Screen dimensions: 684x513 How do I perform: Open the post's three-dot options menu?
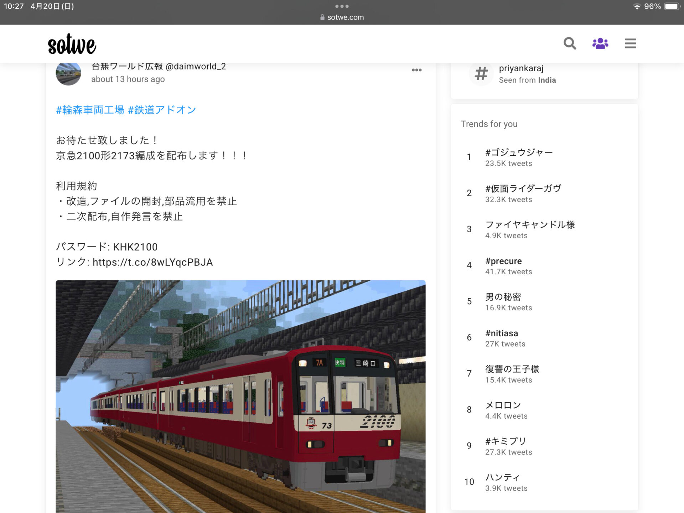coord(416,70)
